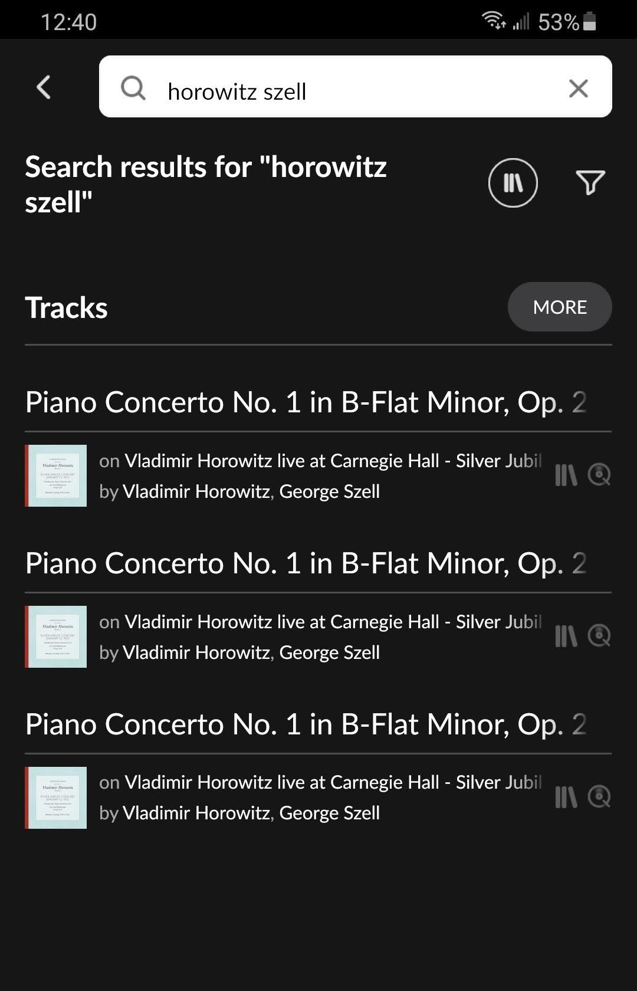Image resolution: width=637 pixels, height=991 pixels.
Task: Show more track results
Action: point(559,307)
